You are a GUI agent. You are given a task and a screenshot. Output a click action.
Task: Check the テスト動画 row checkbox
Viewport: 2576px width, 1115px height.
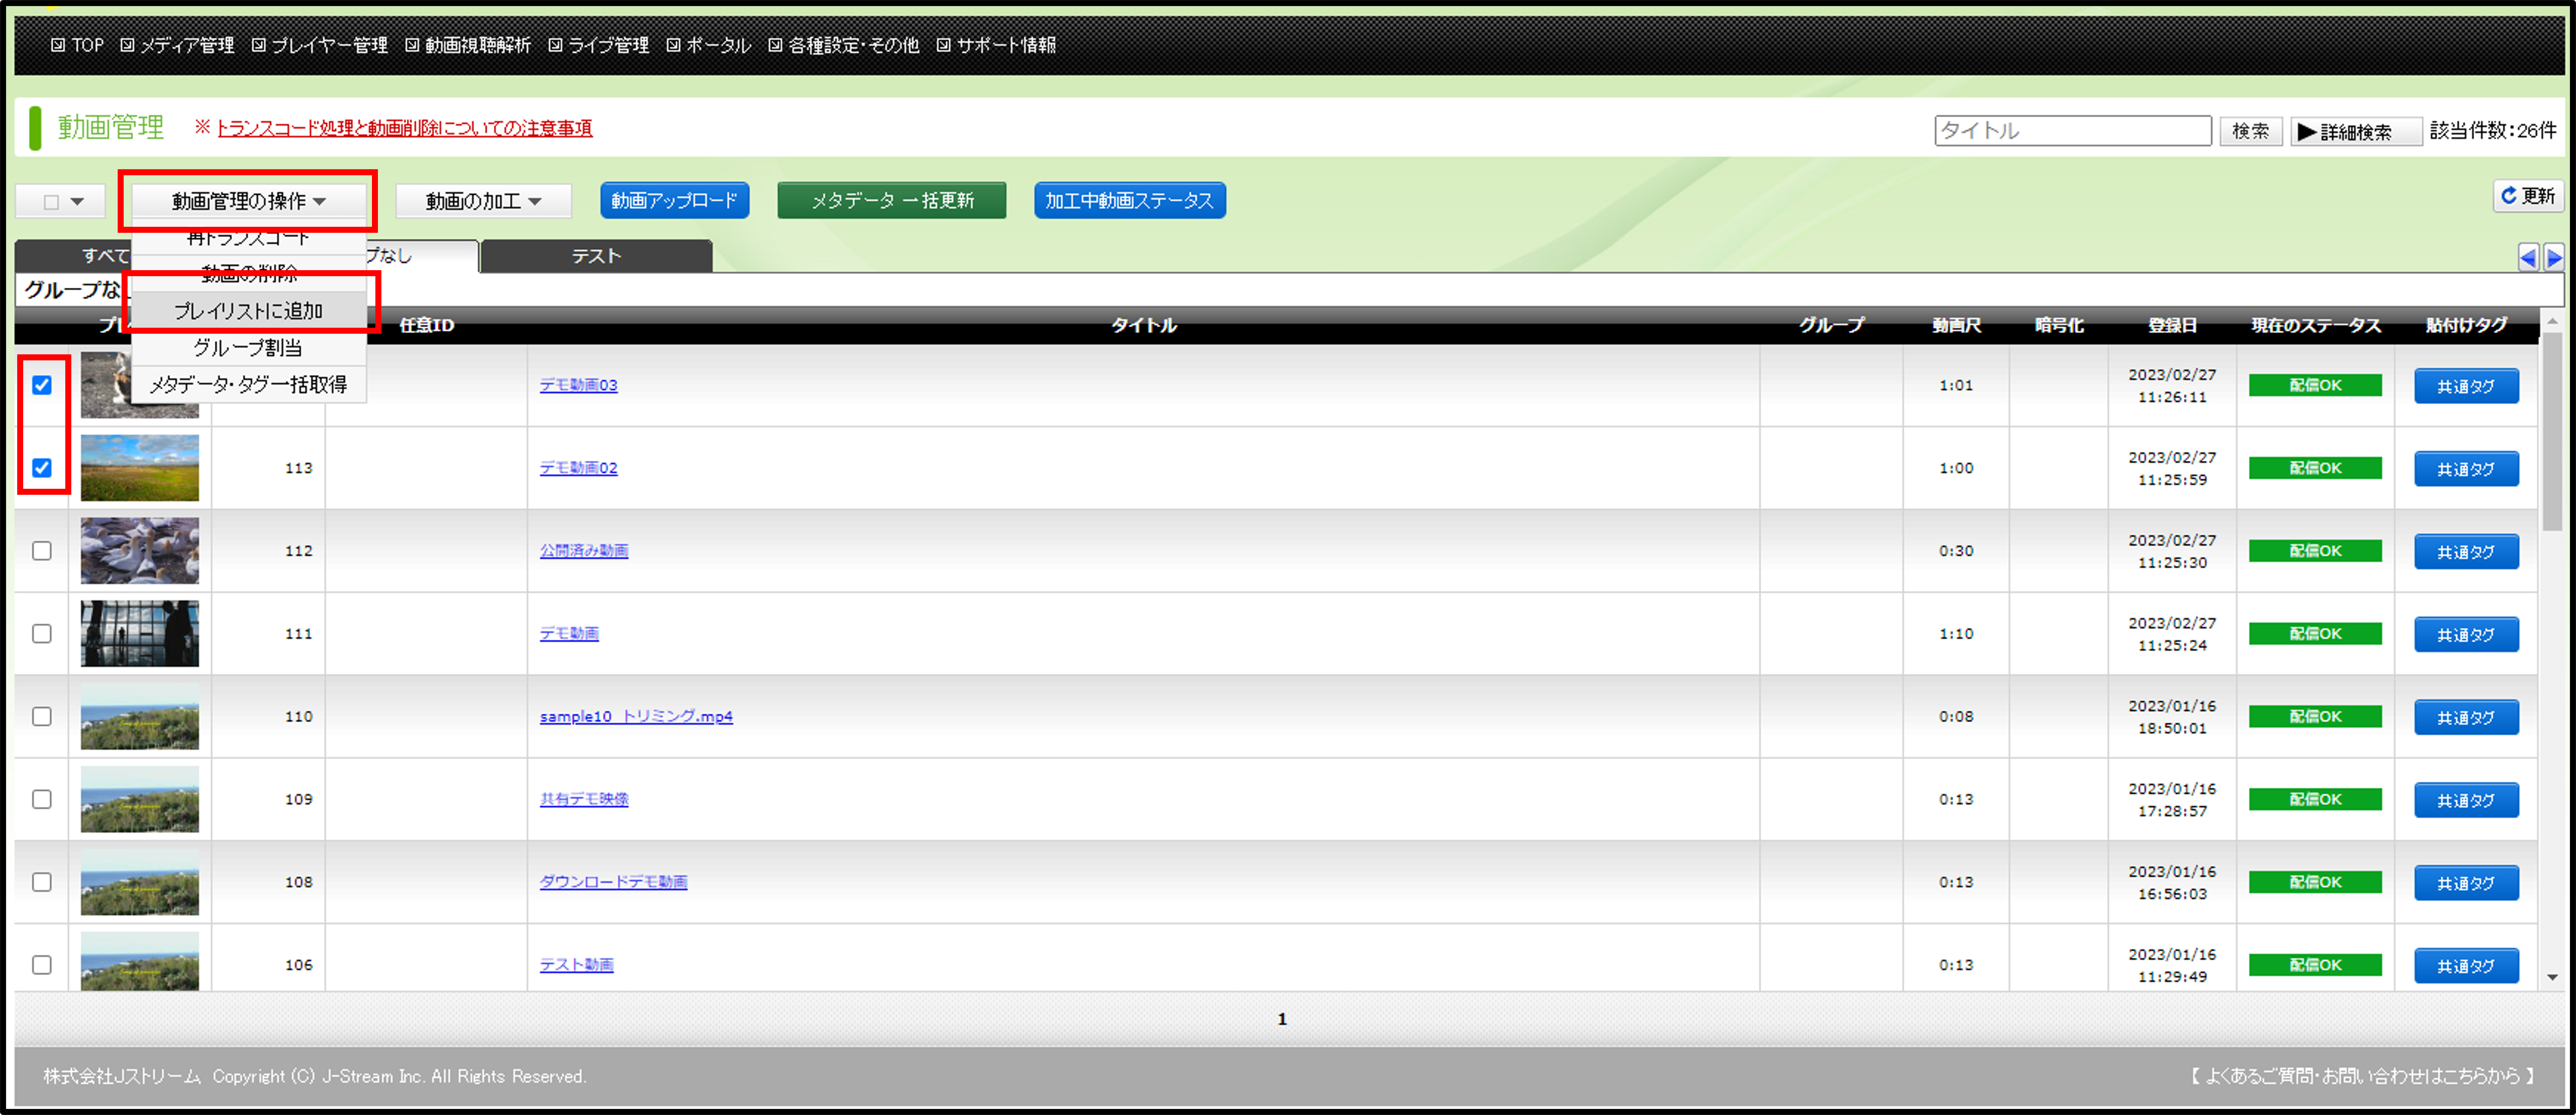[42, 965]
